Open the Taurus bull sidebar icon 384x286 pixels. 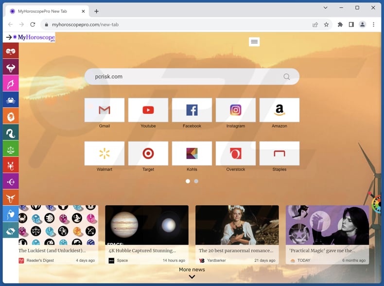point(11,67)
